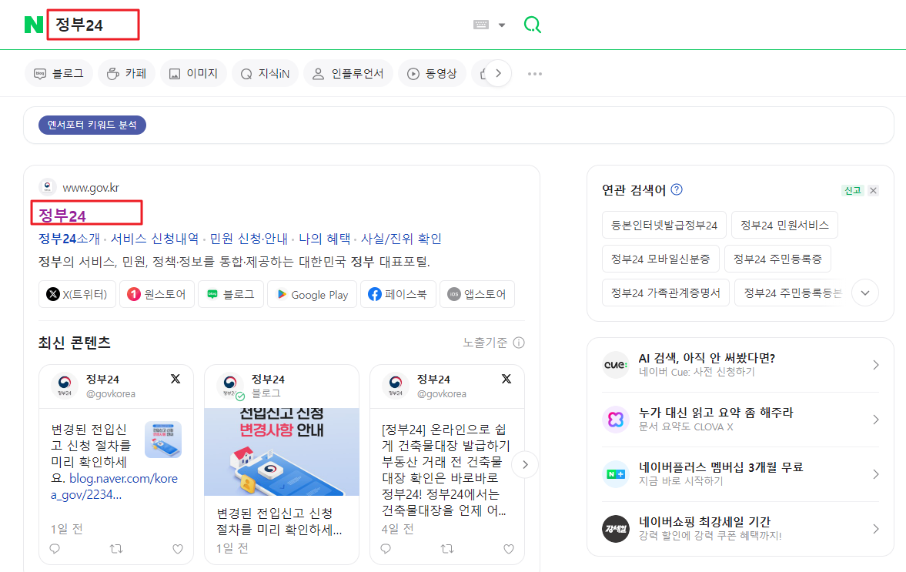This screenshot has width=906, height=572.
Task: Open the three-dot more options menu
Action: 535,74
